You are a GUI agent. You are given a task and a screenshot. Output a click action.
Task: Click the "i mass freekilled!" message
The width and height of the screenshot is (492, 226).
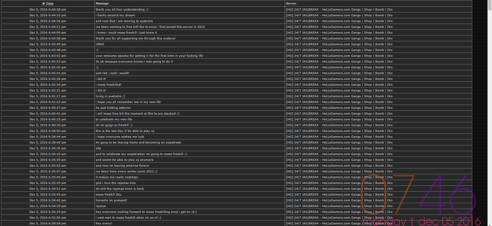109,85
